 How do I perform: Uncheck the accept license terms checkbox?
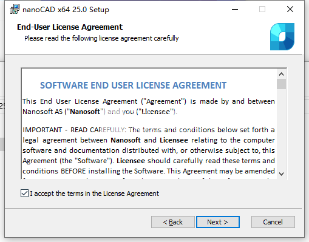pyautogui.click(x=24, y=193)
